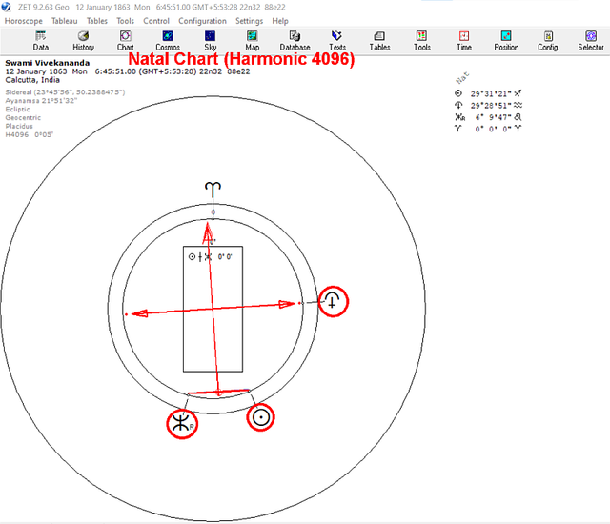Open the Cosmos view icon
This screenshot has width=610, height=524.
click(168, 41)
